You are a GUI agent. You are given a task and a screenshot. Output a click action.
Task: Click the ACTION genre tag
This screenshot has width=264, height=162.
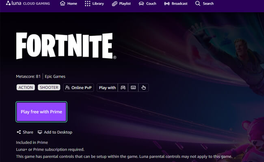pos(26,87)
